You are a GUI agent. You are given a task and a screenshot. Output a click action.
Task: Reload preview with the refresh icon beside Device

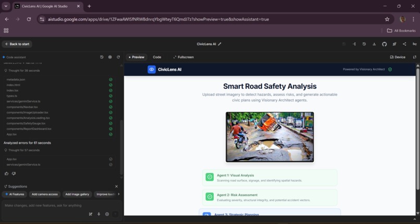(415, 57)
